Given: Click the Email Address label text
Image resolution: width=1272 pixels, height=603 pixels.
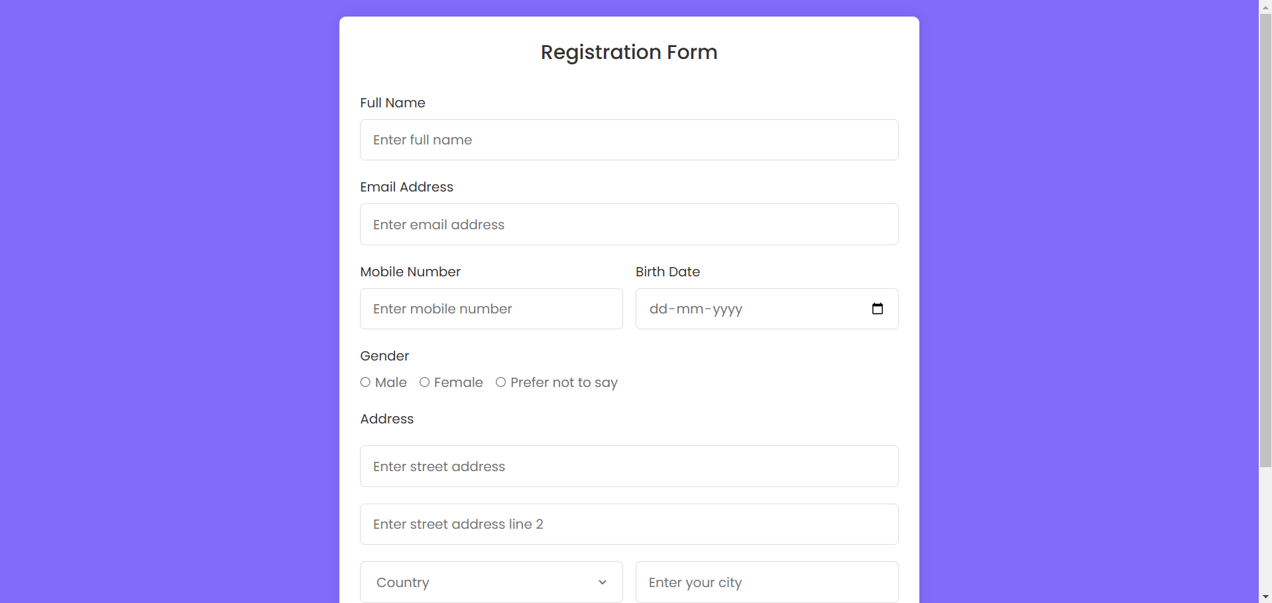Looking at the screenshot, I should click(406, 187).
